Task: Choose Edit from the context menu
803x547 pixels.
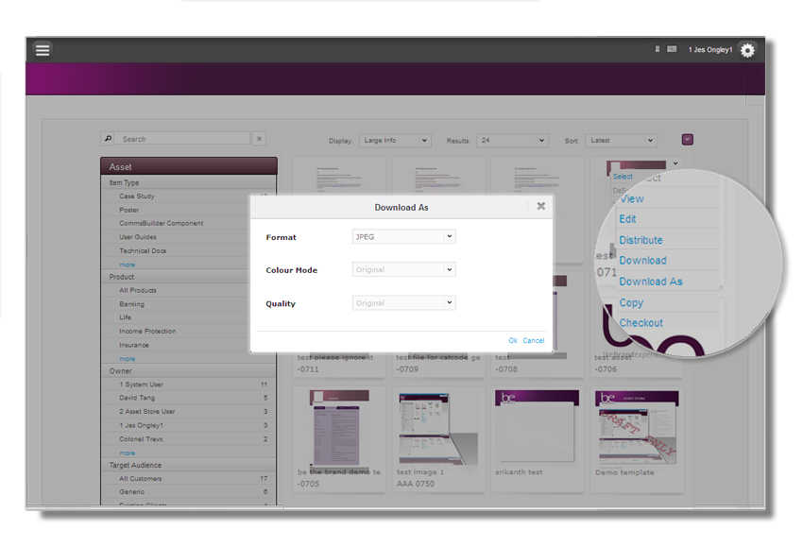Action: point(627,219)
